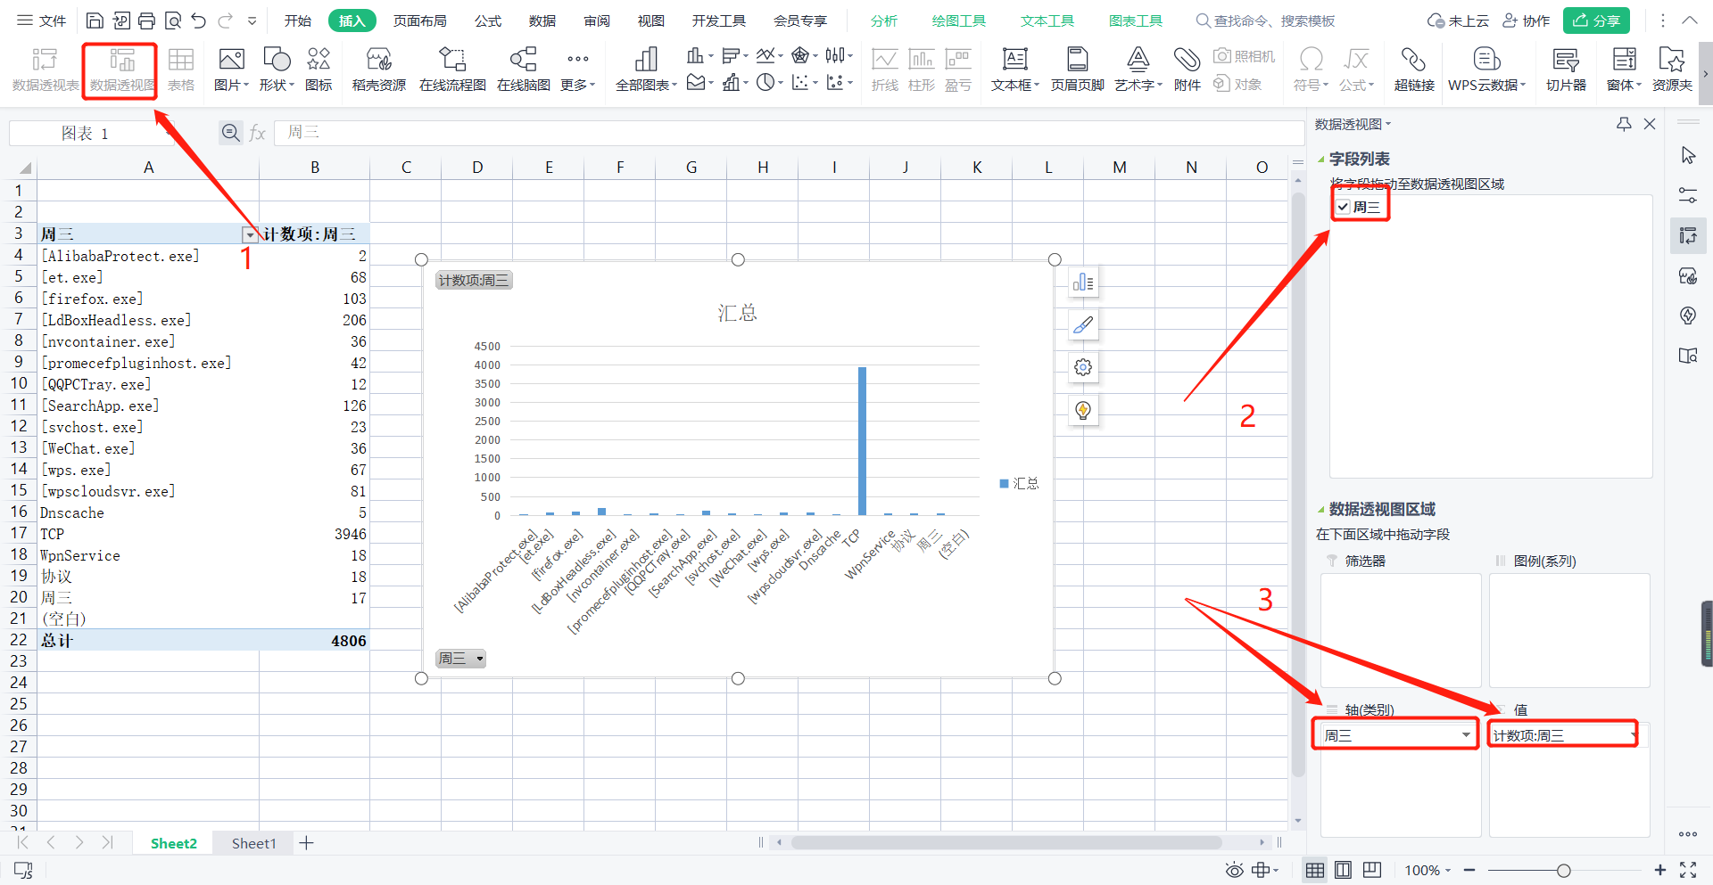Collapse the 数据透视图区域 section
This screenshot has height=885, width=1713.
tap(1321, 510)
